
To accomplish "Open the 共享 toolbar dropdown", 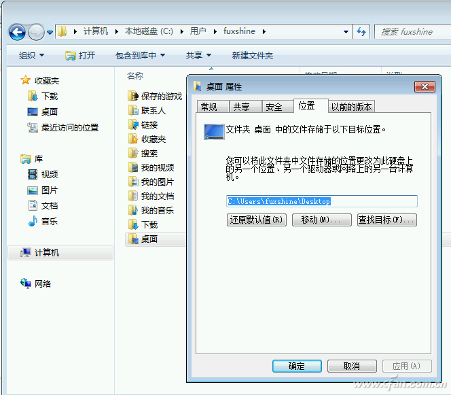I will (x=198, y=55).
